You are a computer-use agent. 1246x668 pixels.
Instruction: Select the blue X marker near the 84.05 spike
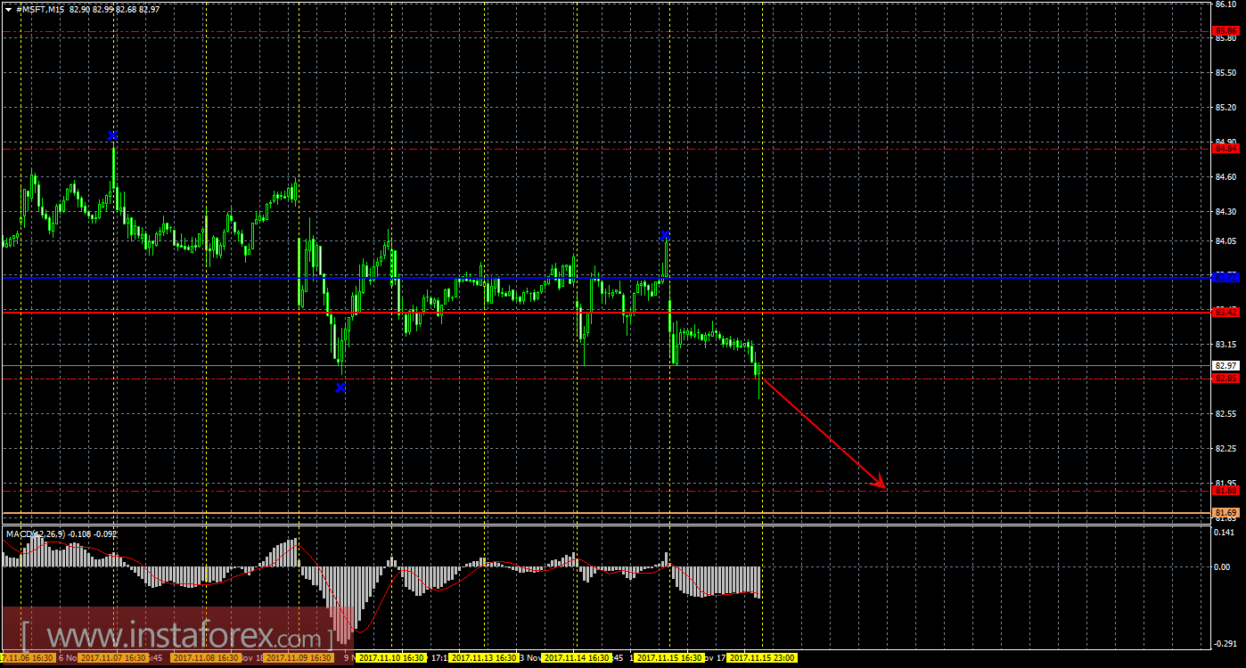[665, 235]
